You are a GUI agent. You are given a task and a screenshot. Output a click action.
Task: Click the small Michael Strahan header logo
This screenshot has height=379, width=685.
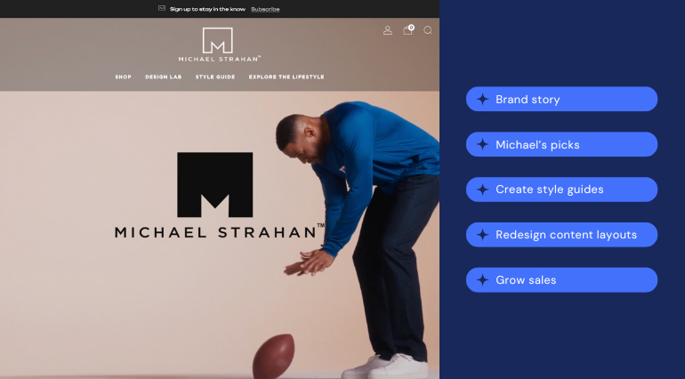click(219, 44)
